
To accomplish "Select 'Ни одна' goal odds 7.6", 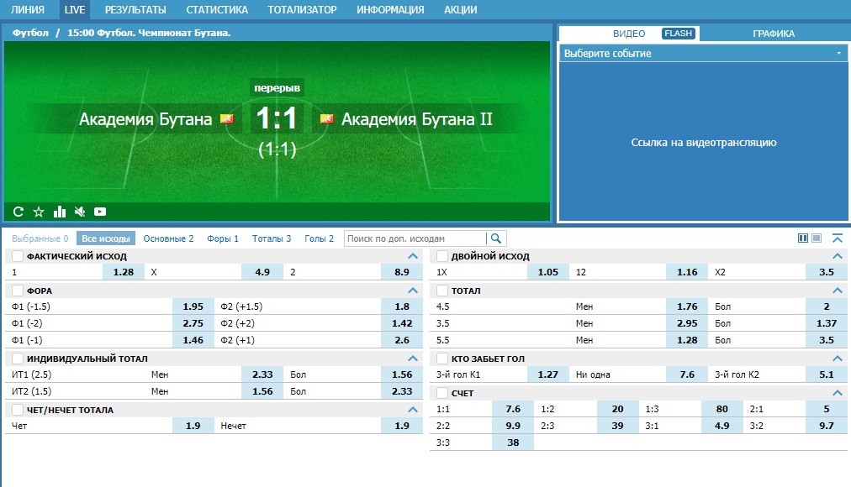I will coord(686,374).
